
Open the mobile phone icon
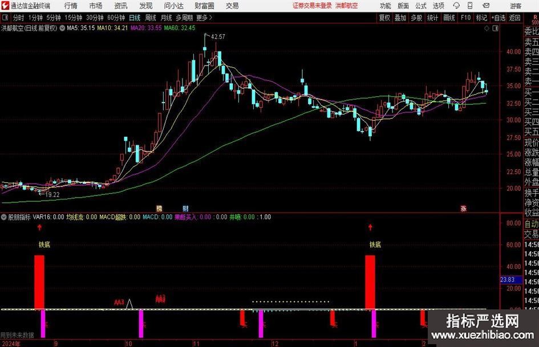[x=470, y=6]
